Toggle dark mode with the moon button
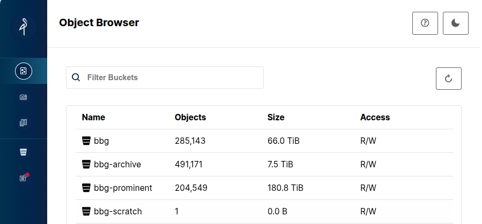This screenshot has height=224, width=482. 456,24
